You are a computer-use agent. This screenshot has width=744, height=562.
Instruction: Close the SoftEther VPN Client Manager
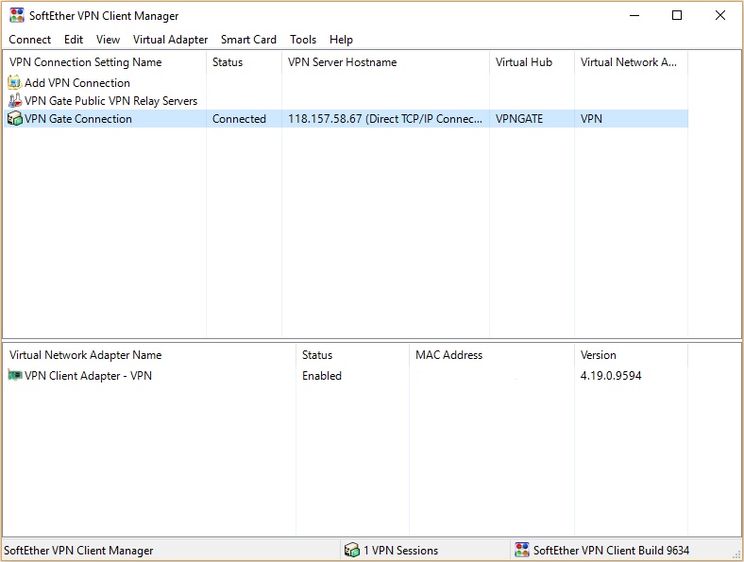719,15
